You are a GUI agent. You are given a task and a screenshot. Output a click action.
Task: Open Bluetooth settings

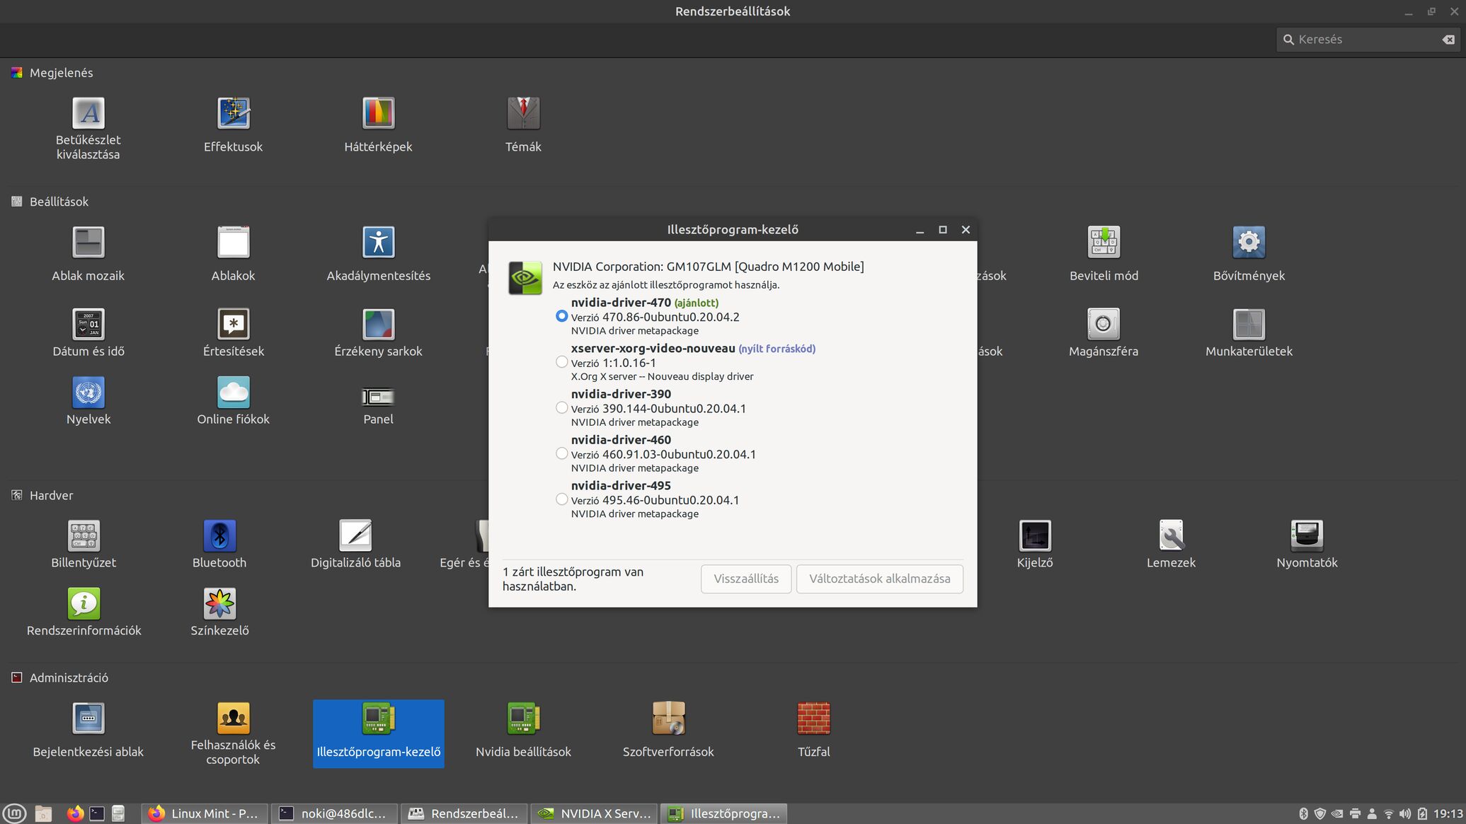point(219,545)
